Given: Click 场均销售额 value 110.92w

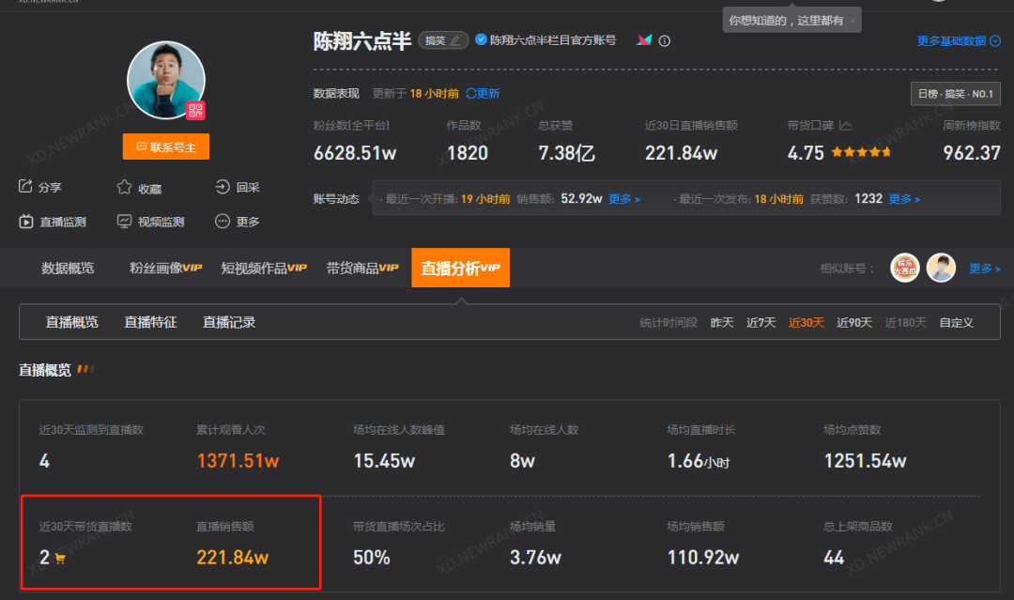Looking at the screenshot, I should point(703,558).
